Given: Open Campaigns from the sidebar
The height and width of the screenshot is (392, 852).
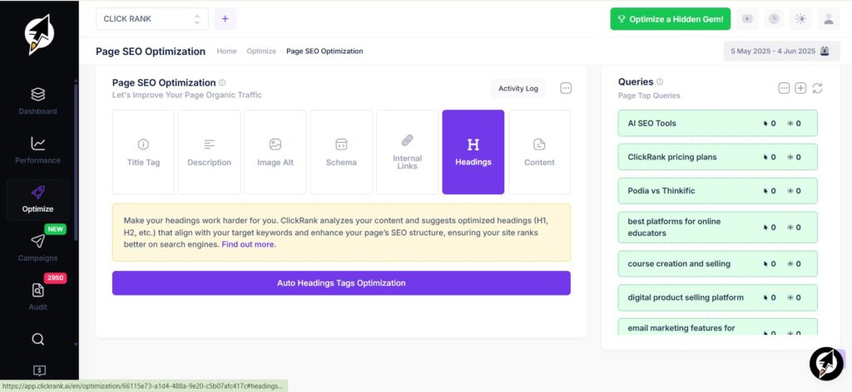Looking at the screenshot, I should [x=38, y=247].
